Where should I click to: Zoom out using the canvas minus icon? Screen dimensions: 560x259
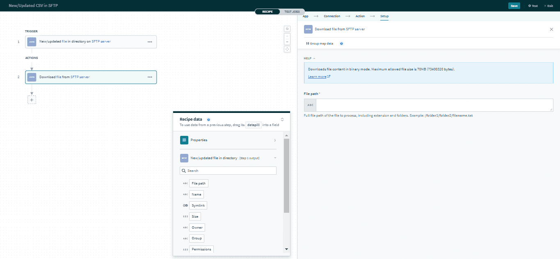coord(287,42)
